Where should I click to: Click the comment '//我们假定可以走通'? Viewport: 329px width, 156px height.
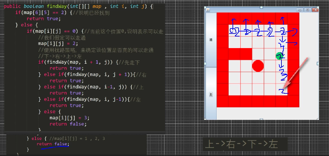click(x=62, y=38)
